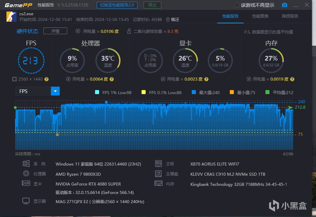Image resolution: width=316 pixels, height=217 pixels.
Task: Click the help icon beside memory power 0.0019 度
Action: coord(292,79)
